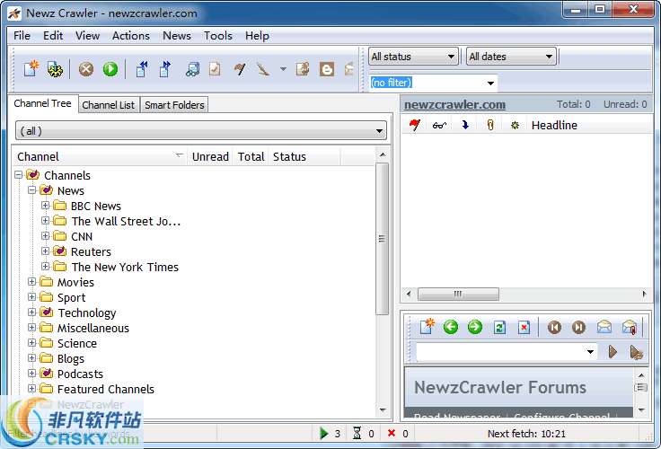Click the edit post notepad icon
This screenshot has height=449, width=661.
click(x=303, y=69)
